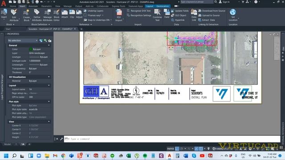The image size is (285, 160).
Task: Collapse the Plot style section
Action: [49, 102]
